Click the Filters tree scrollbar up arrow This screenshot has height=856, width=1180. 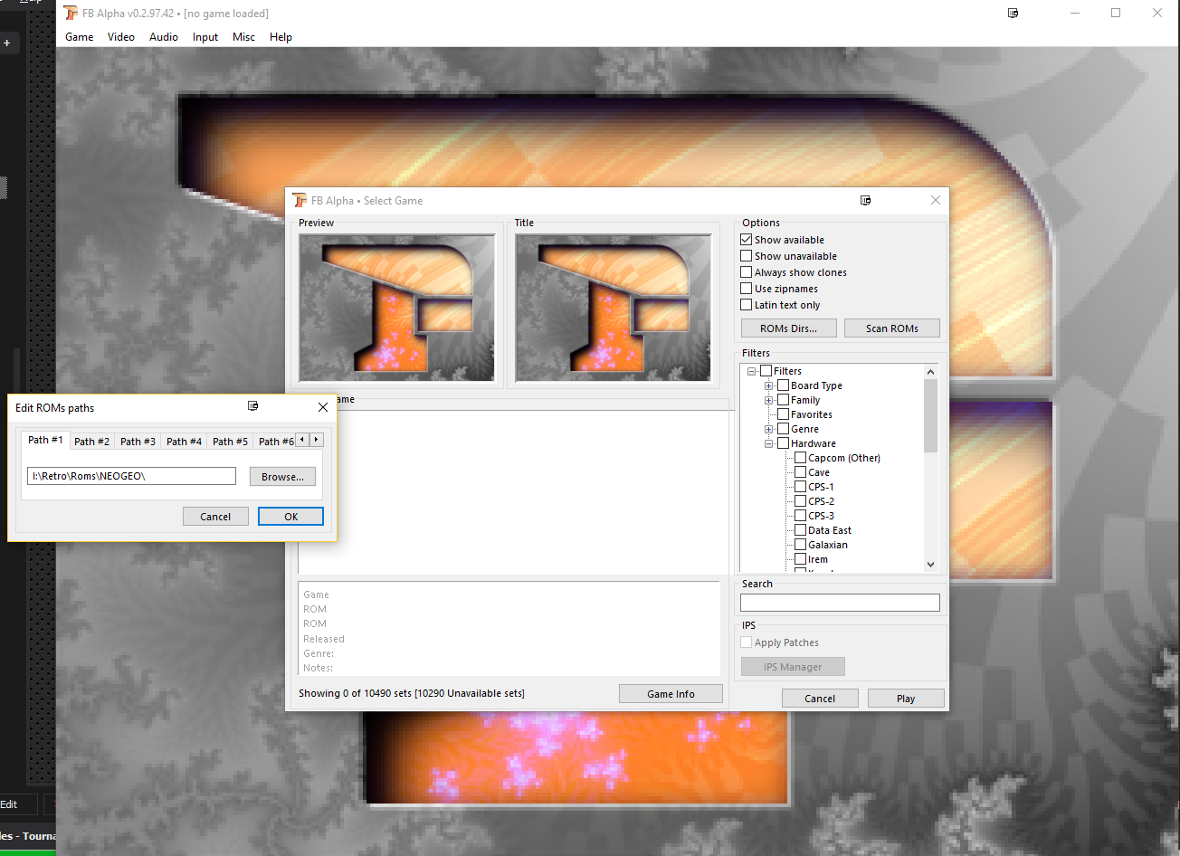pos(930,371)
